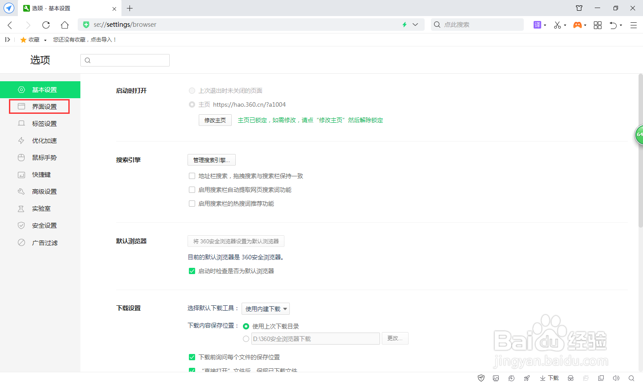Open 优化加速 in the sidebar
The width and height of the screenshot is (643, 383).
tap(40, 141)
